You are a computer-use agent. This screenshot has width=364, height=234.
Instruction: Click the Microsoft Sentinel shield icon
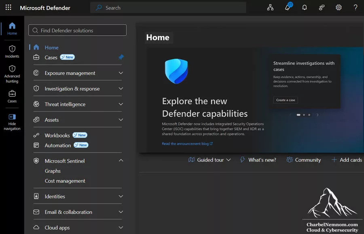pyautogui.click(x=36, y=161)
